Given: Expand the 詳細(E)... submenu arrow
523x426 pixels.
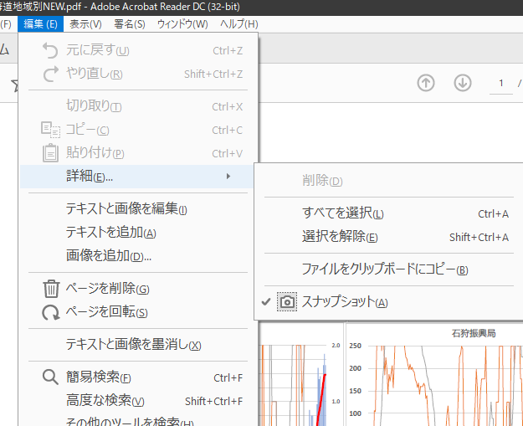Looking at the screenshot, I should (x=228, y=176).
